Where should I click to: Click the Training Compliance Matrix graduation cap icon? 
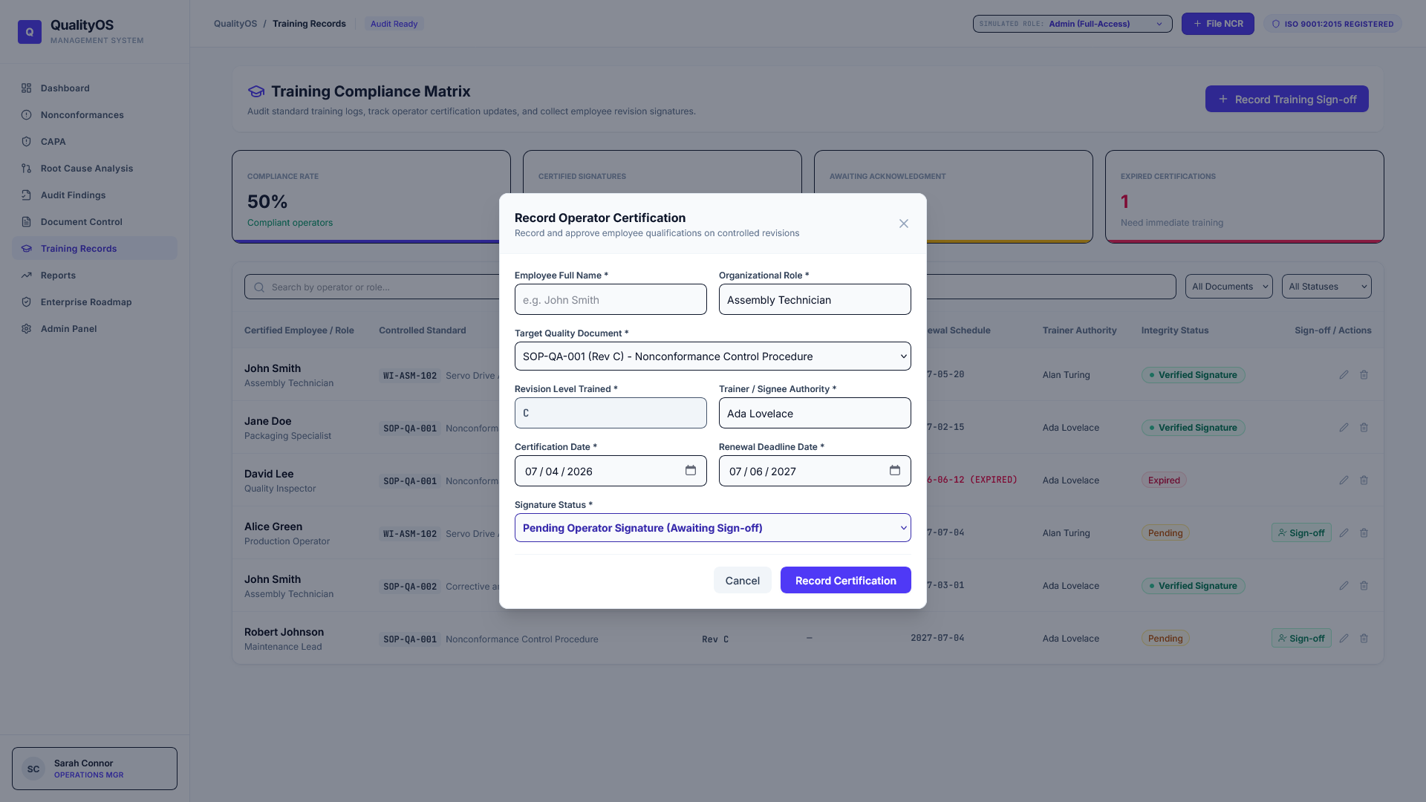256,91
